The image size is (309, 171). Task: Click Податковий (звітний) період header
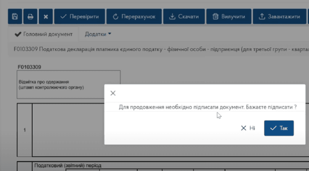tap(68, 166)
